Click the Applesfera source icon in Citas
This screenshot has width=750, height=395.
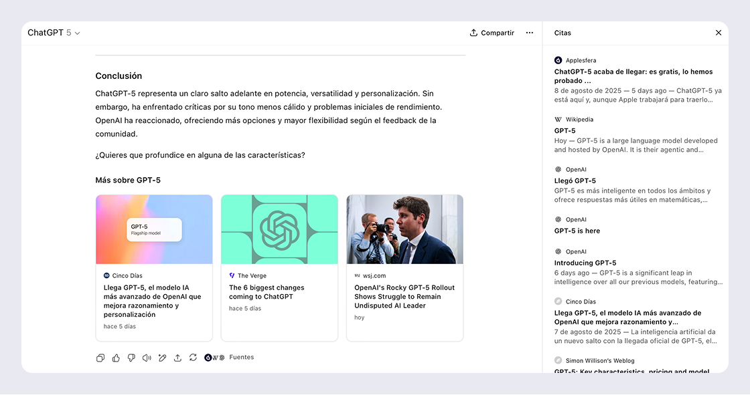coord(558,60)
